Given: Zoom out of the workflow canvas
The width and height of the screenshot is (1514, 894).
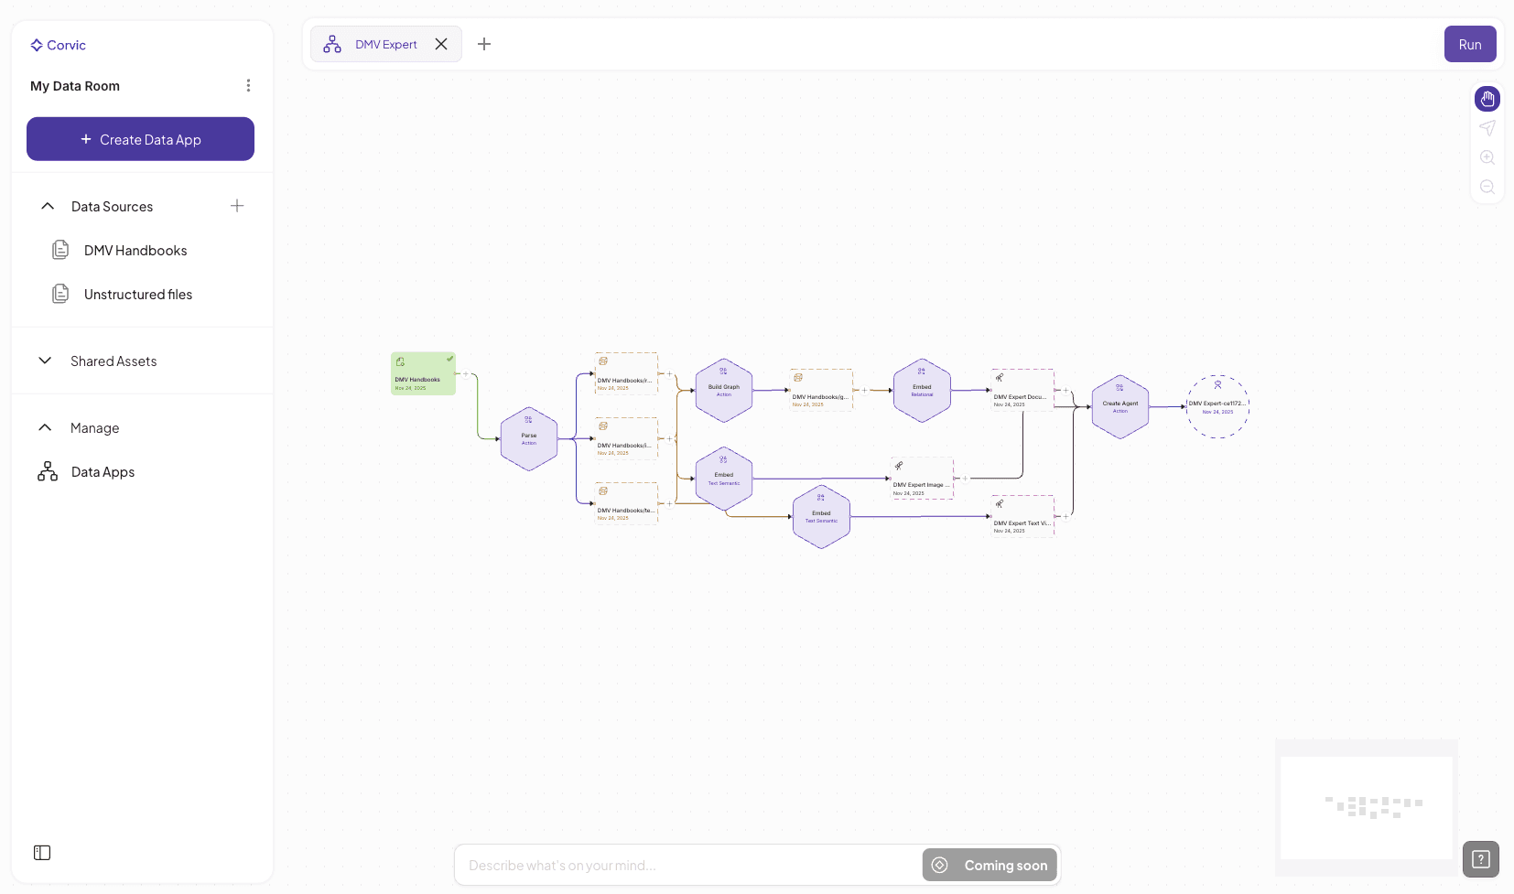Looking at the screenshot, I should 1487,187.
